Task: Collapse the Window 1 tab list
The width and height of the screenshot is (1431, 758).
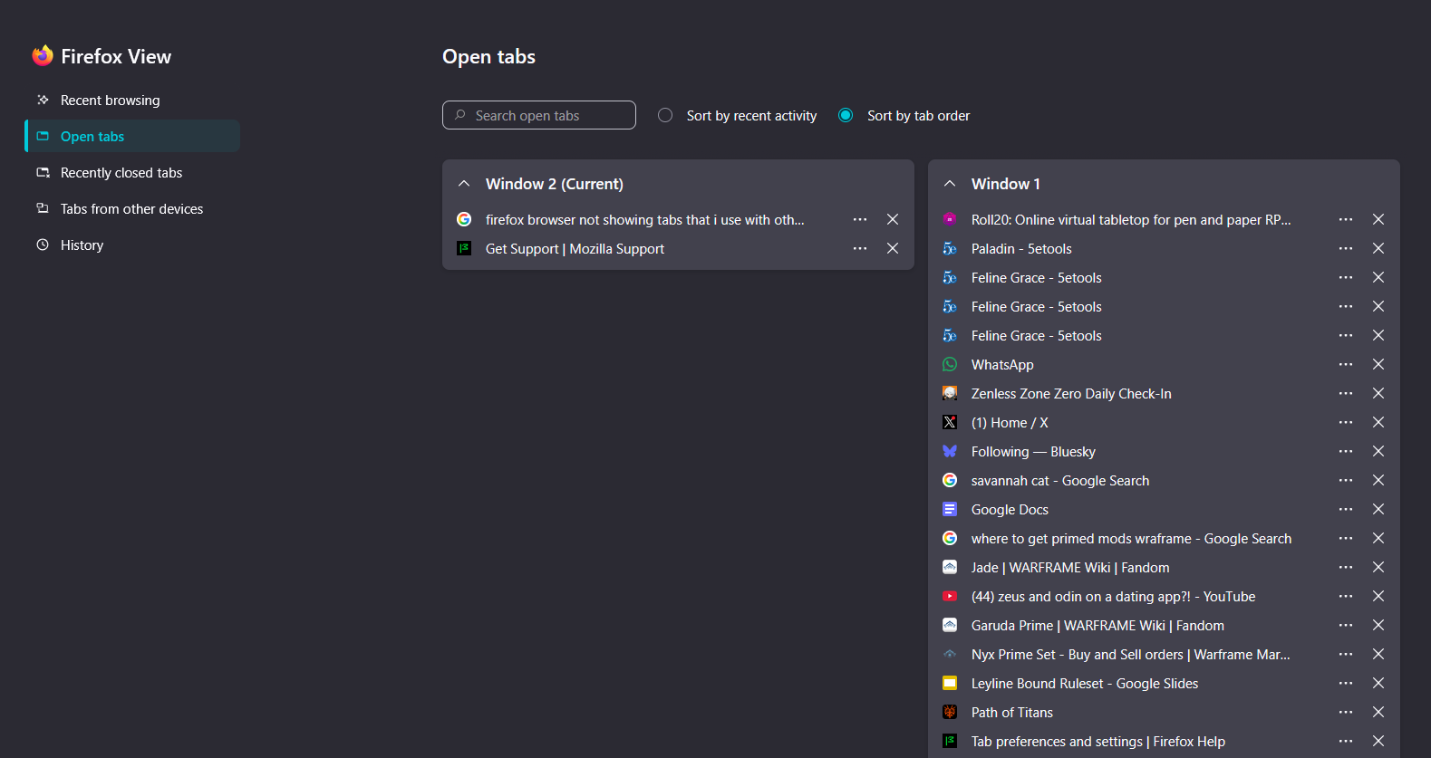Action: pyautogui.click(x=950, y=184)
